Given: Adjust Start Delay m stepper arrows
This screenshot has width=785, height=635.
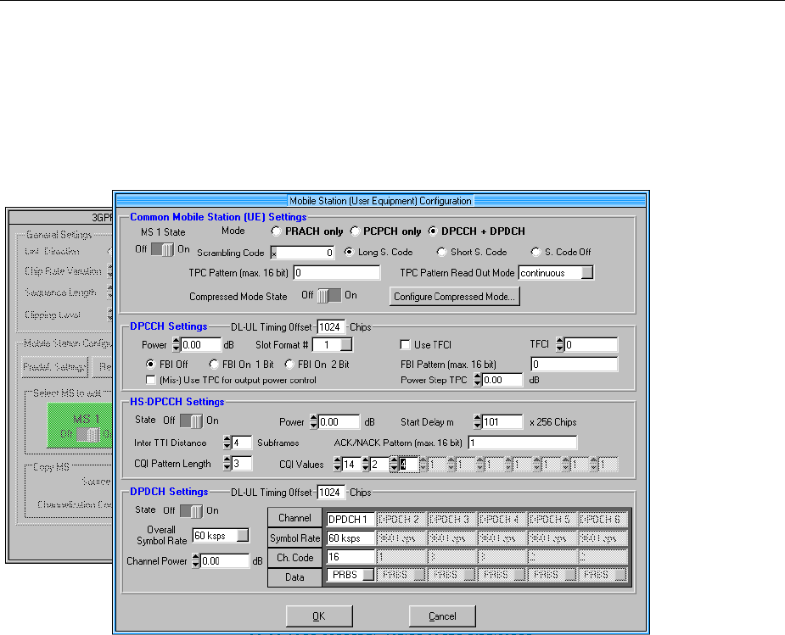Looking at the screenshot, I should pyautogui.click(x=478, y=421).
